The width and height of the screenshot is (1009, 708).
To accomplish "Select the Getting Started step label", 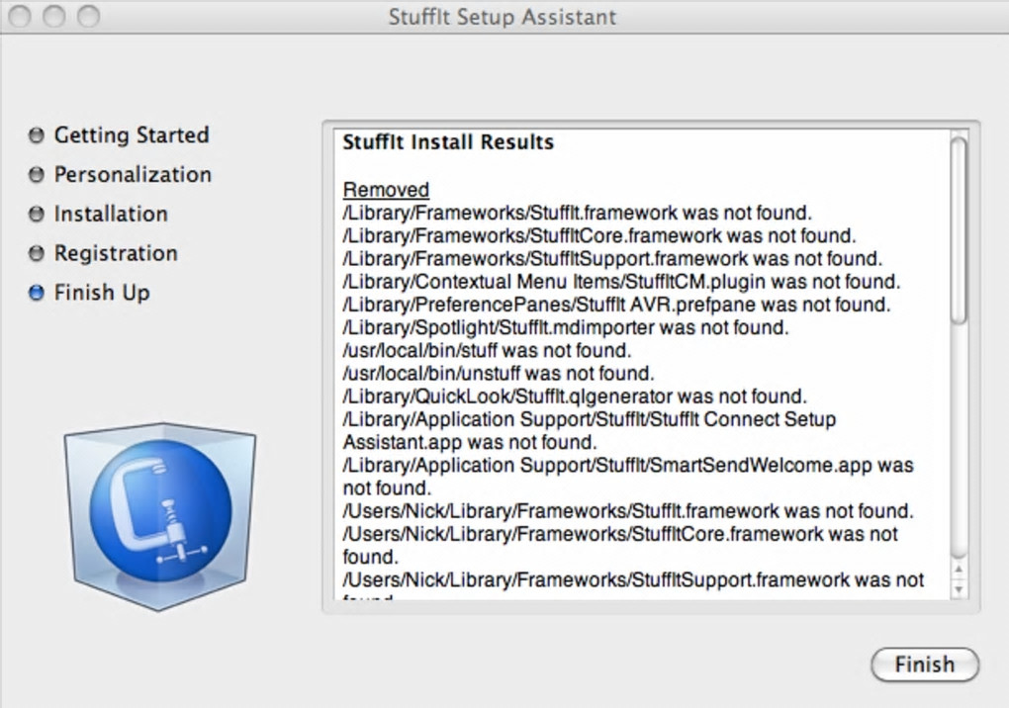I will click(x=131, y=135).
